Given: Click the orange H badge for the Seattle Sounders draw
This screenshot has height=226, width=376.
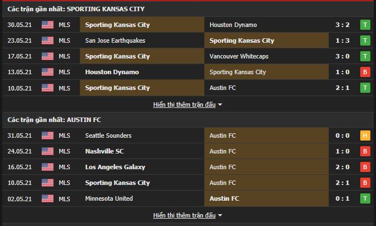Looking at the screenshot, I should [364, 135].
